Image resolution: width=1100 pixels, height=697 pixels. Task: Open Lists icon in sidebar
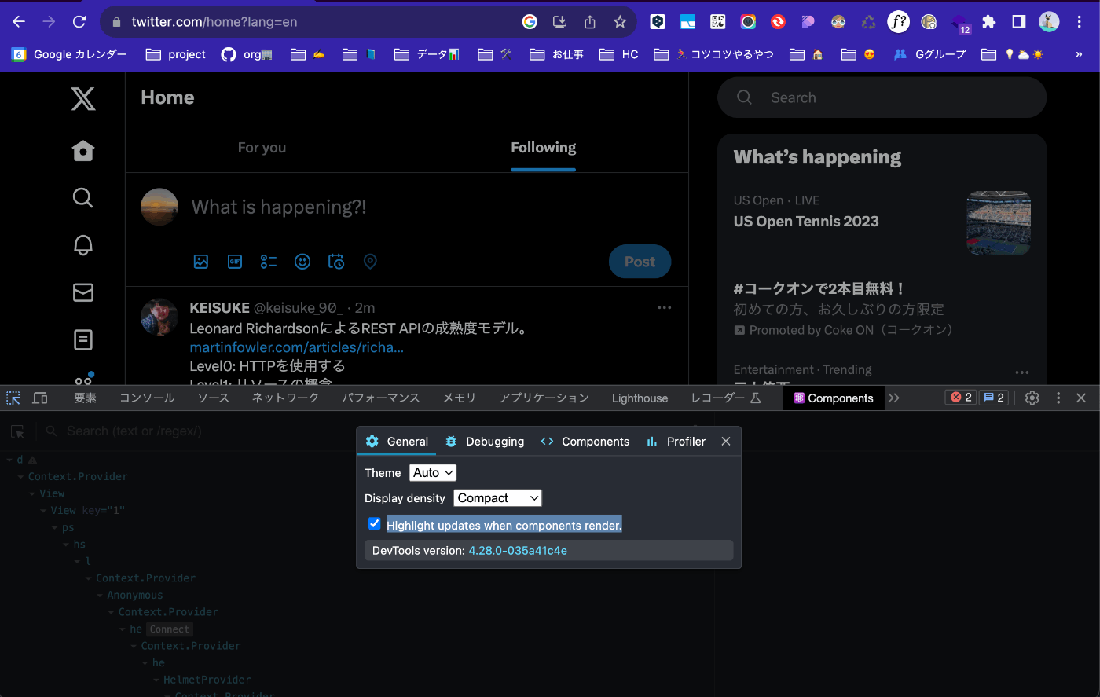[x=83, y=339]
